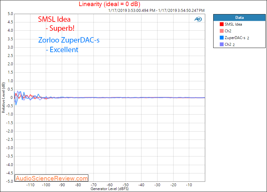The width and height of the screenshot is (267, 192).
Task: Click the positive 5.0 tick on the vertical axis
Action: (x=10, y=14)
